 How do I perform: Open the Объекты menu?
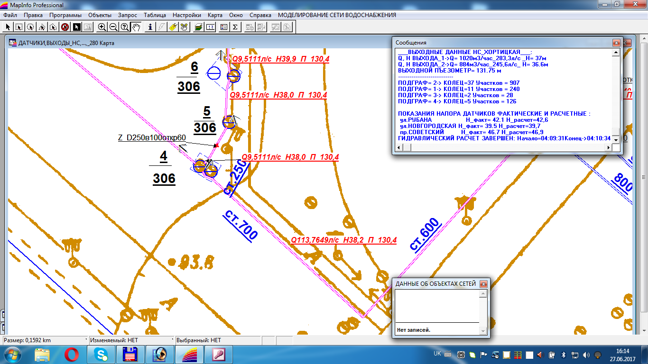pos(100,15)
